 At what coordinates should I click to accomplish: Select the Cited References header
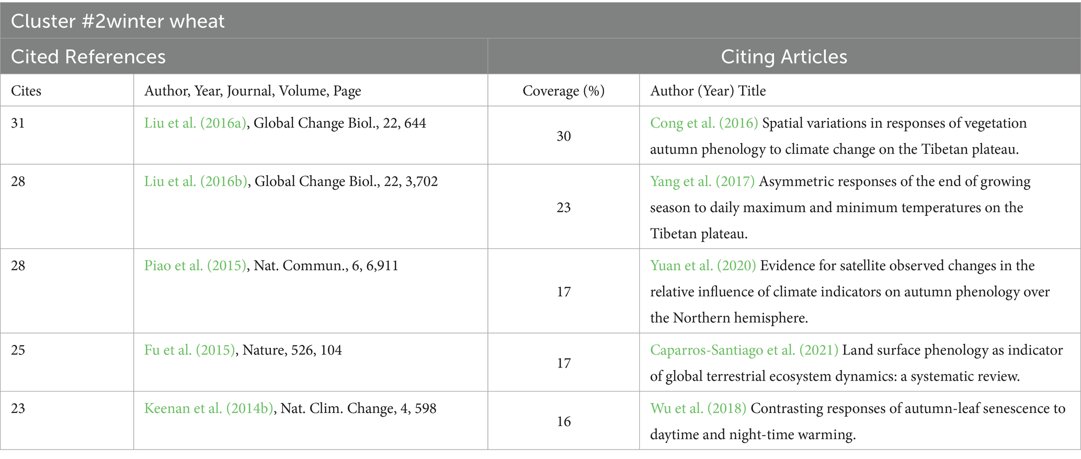point(88,56)
